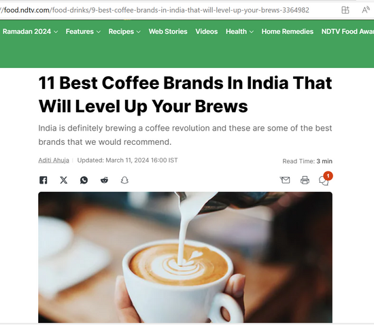
Task: Expand the Health dropdown menu
Action: (x=240, y=31)
